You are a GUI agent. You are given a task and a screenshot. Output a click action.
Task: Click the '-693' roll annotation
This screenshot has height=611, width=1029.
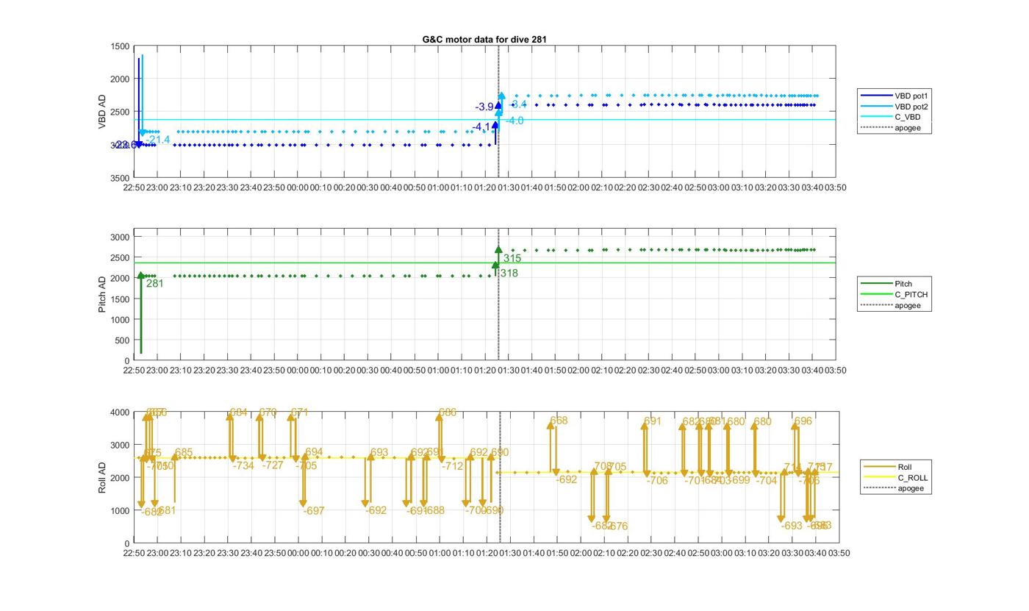(x=792, y=526)
